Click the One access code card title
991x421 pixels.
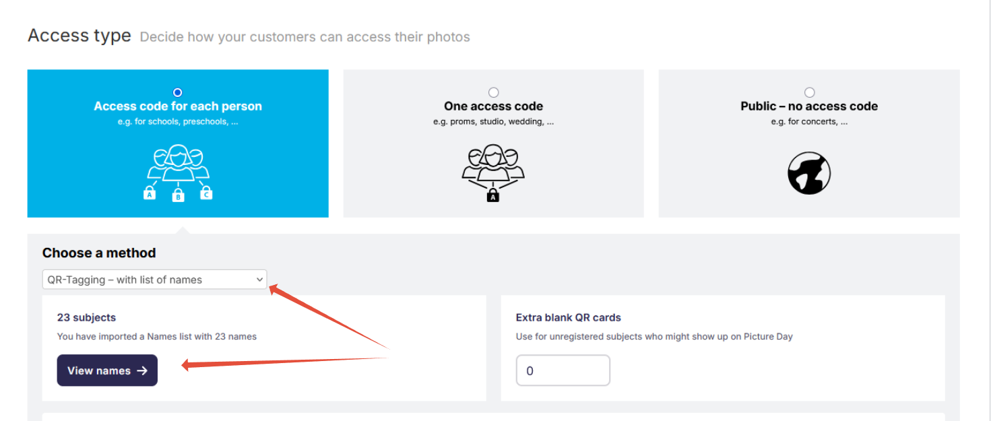pos(493,106)
